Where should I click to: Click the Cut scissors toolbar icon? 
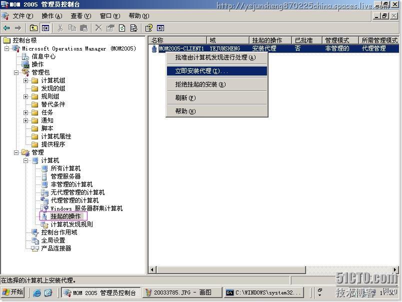pyautogui.click(x=60, y=28)
